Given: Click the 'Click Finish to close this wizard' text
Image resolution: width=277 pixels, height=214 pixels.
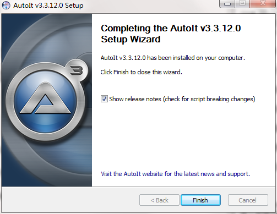Looking at the screenshot, I should click(141, 72).
